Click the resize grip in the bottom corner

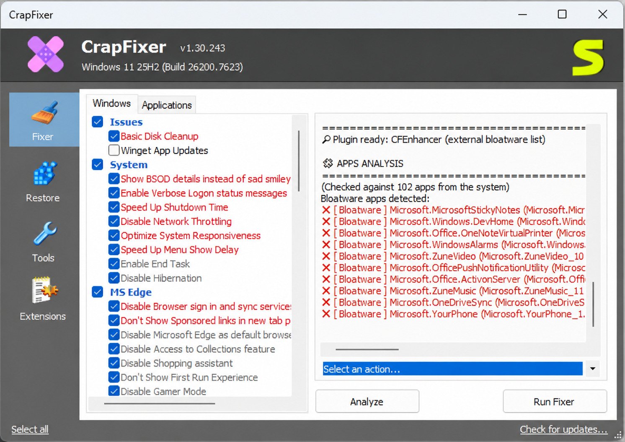point(618,435)
